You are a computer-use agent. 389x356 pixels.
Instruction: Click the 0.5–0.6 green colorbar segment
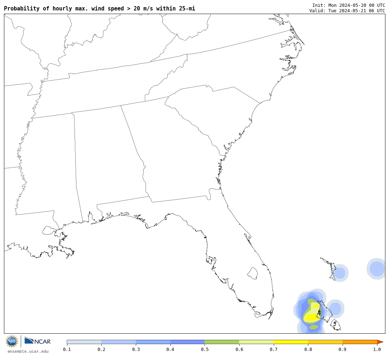(x=222, y=342)
